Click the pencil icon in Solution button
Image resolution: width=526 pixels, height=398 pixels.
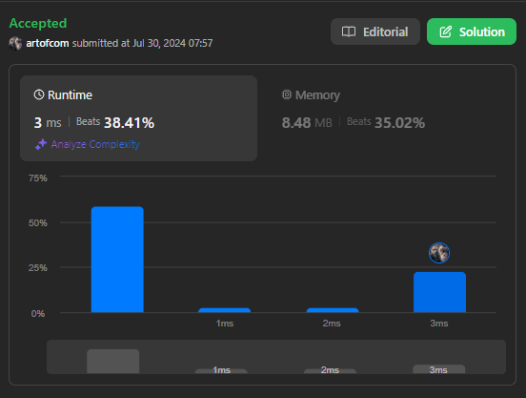coord(446,31)
